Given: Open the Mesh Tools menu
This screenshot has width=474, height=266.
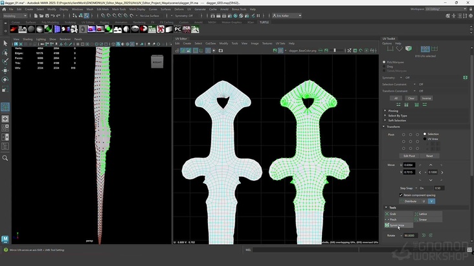Looking at the screenshot, I should [119, 9].
